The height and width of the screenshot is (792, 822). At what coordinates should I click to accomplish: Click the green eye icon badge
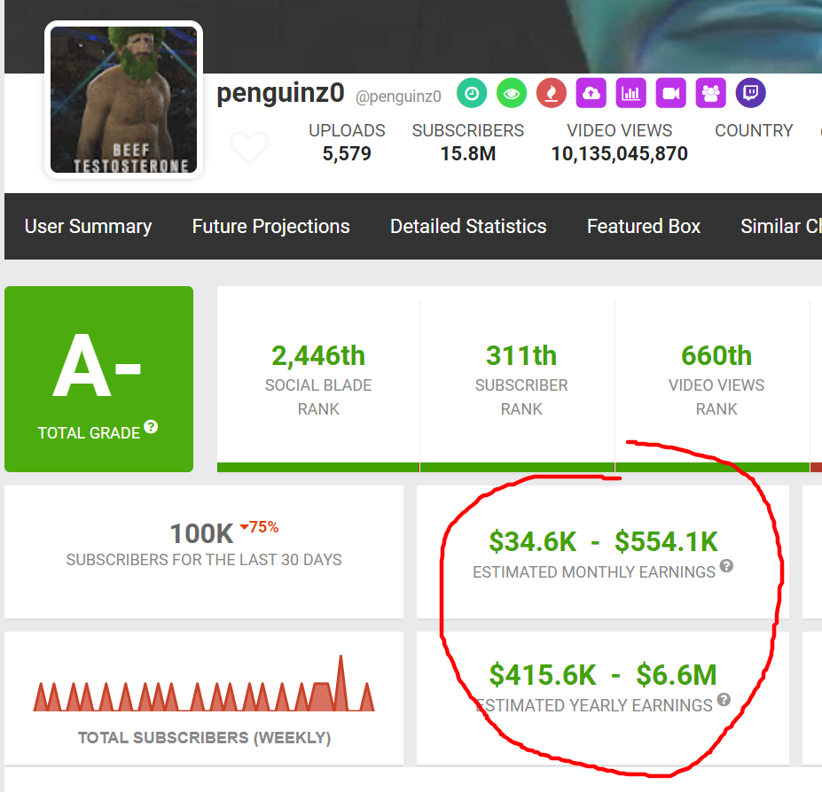pos(511,93)
